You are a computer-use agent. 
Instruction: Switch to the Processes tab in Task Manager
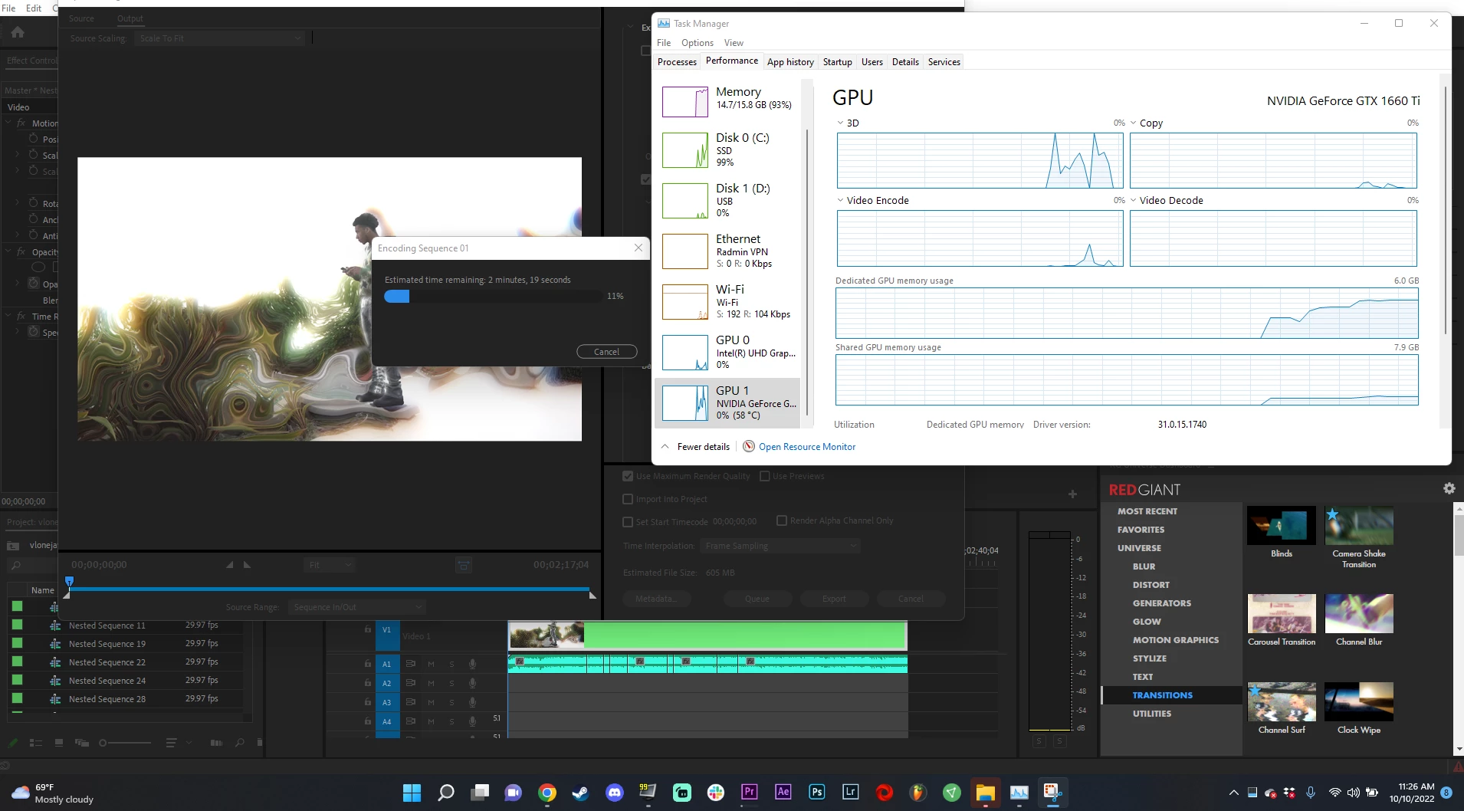(x=677, y=62)
